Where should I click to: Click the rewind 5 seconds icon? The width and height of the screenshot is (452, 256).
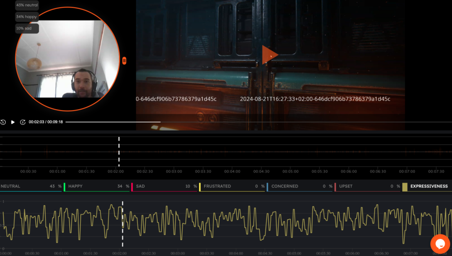click(x=3, y=122)
